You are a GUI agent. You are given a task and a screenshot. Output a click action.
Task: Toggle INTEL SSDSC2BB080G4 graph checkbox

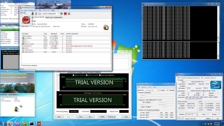click(100, 75)
